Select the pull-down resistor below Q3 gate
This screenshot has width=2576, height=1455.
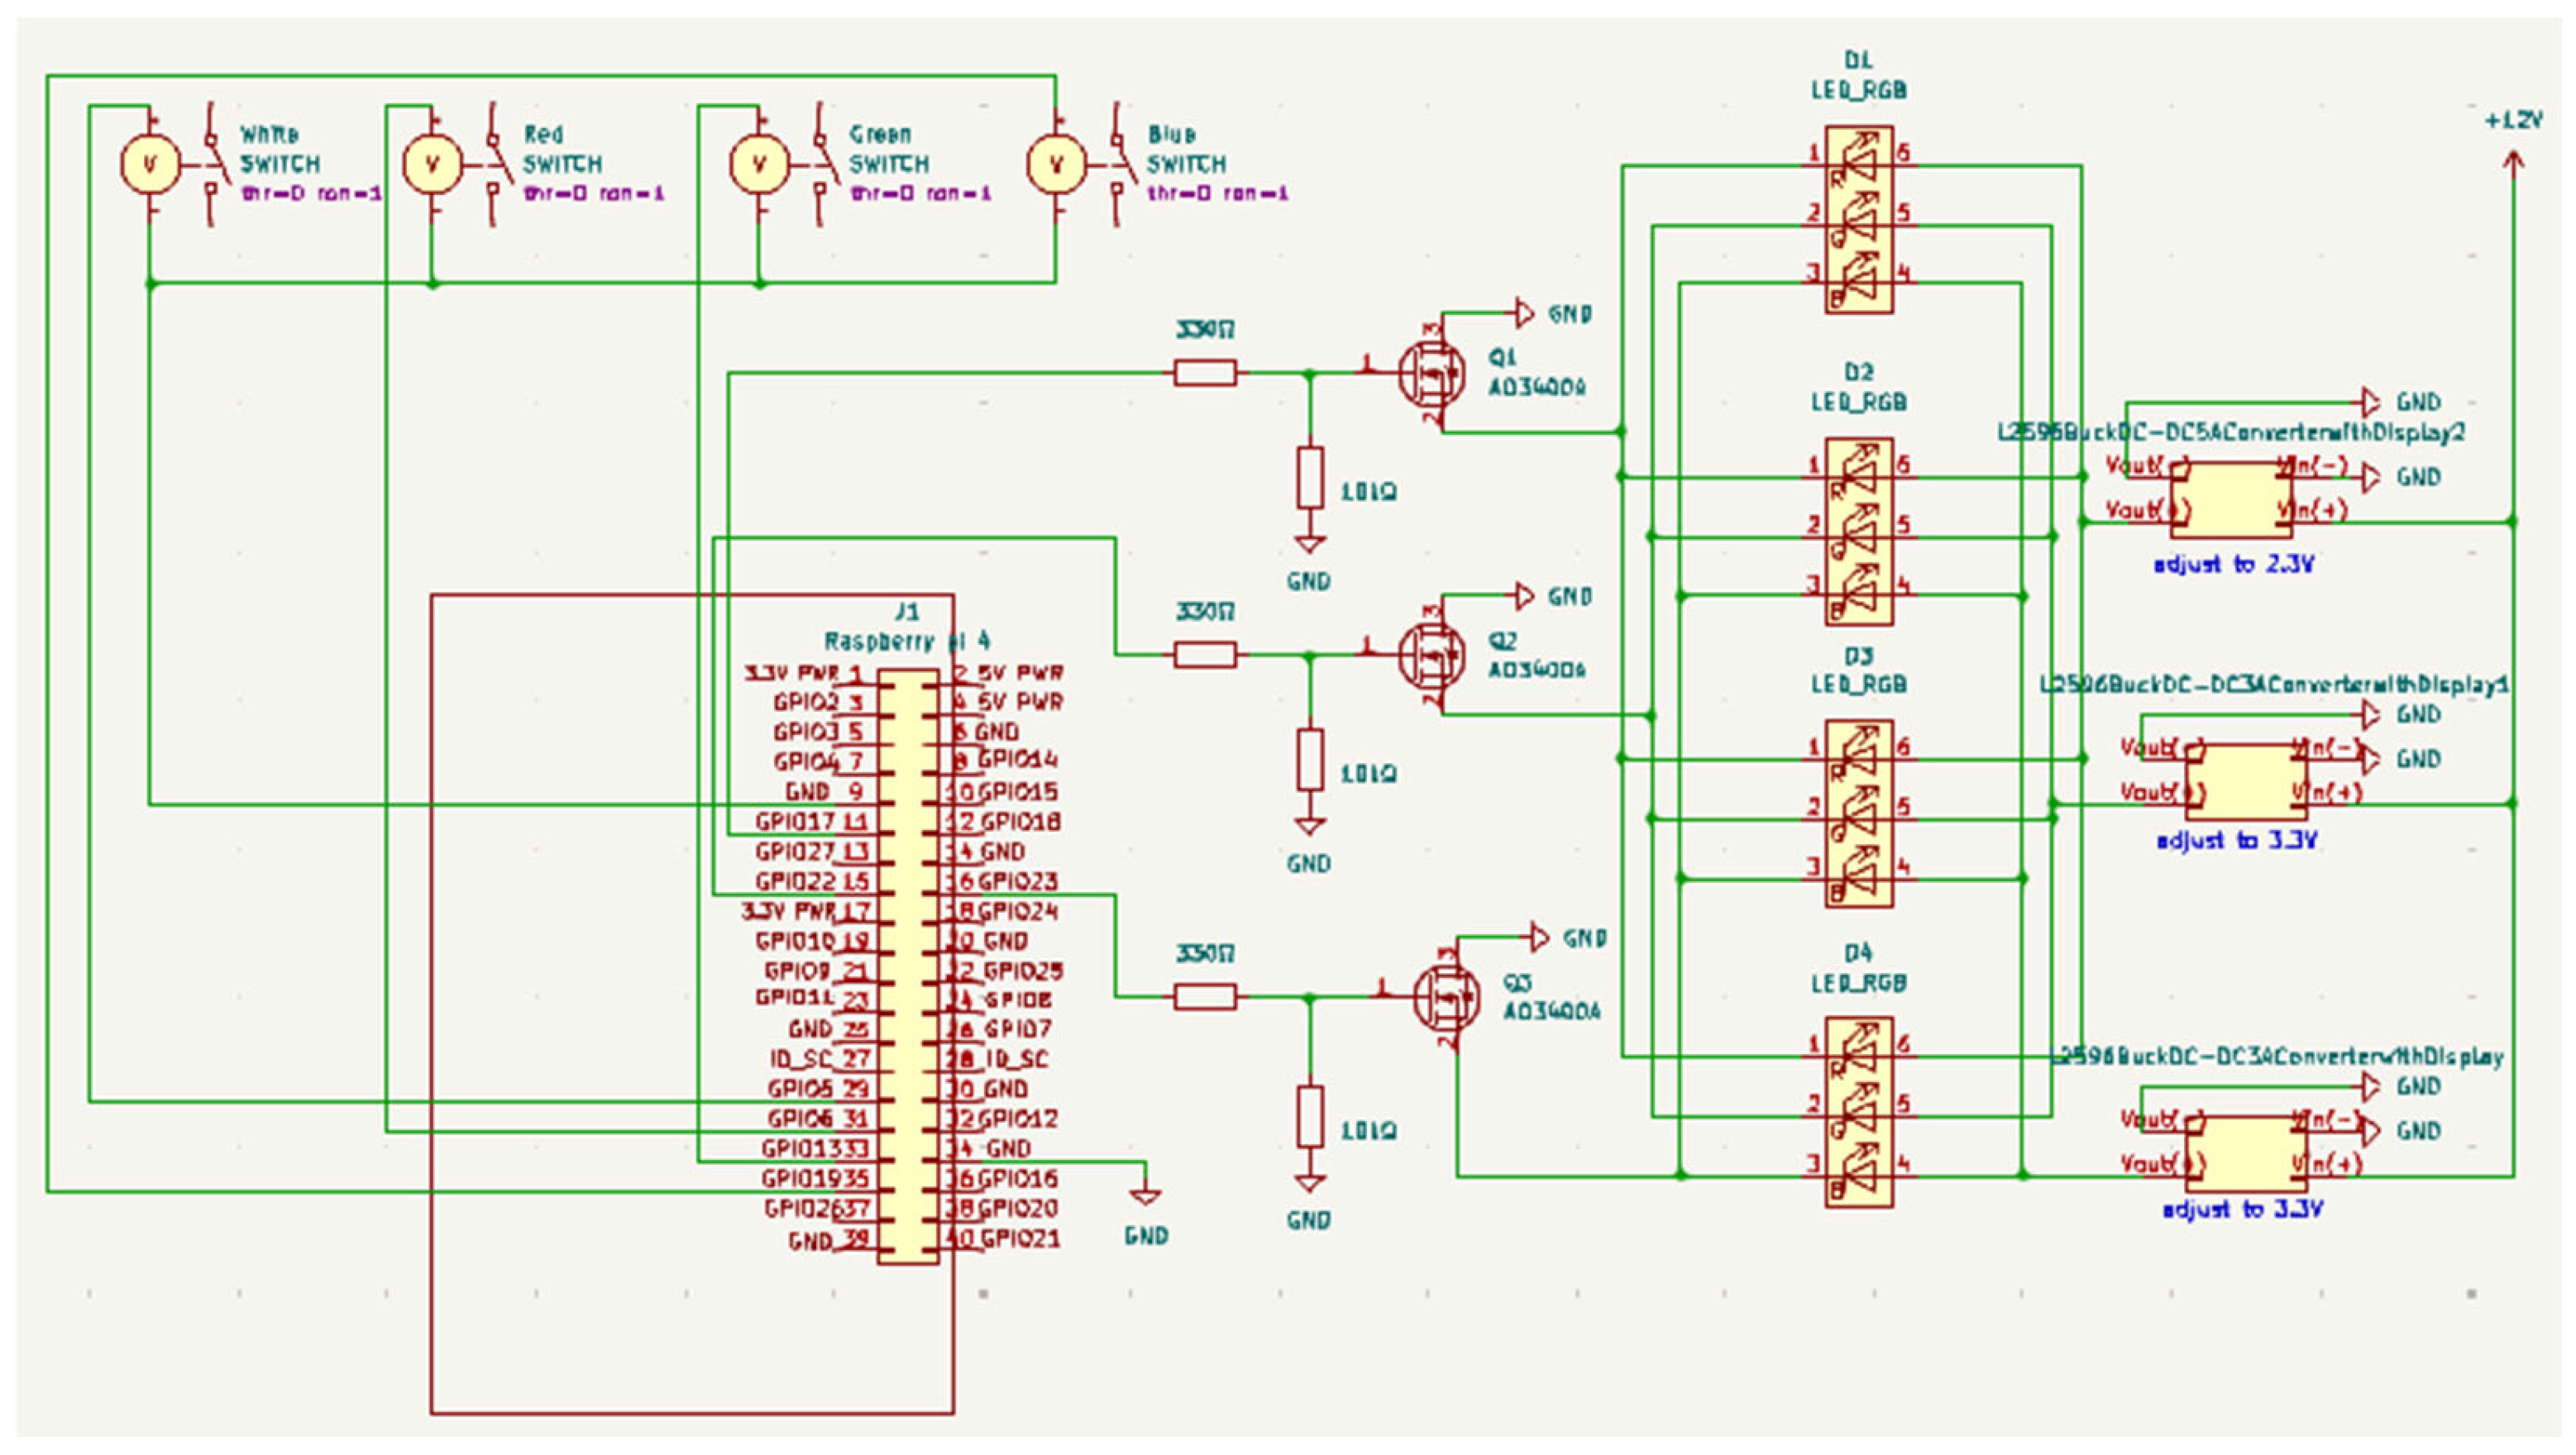click(1310, 1116)
